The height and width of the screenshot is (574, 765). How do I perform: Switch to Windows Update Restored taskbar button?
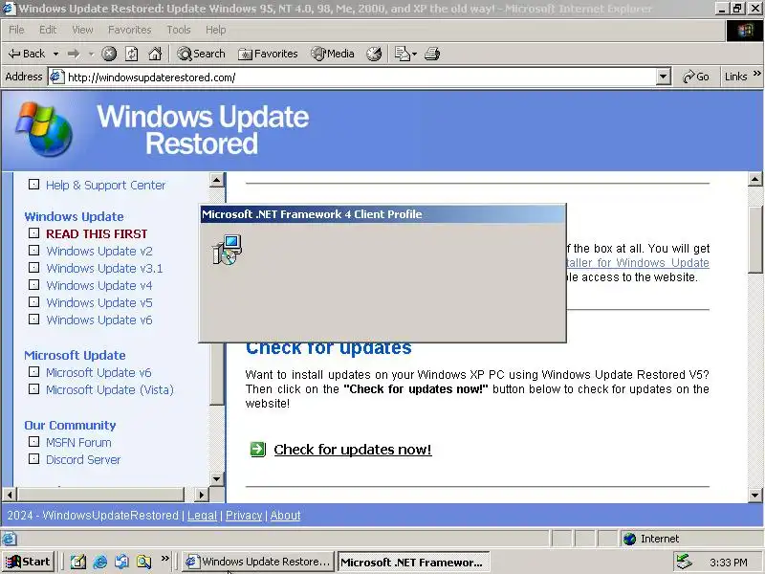(x=258, y=562)
